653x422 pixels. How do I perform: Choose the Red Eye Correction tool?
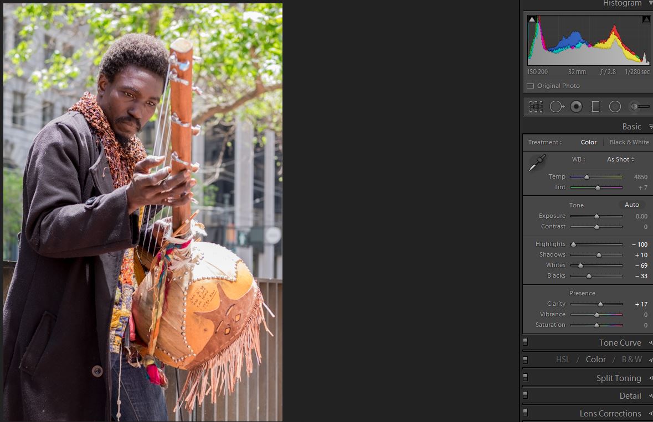pyautogui.click(x=576, y=107)
